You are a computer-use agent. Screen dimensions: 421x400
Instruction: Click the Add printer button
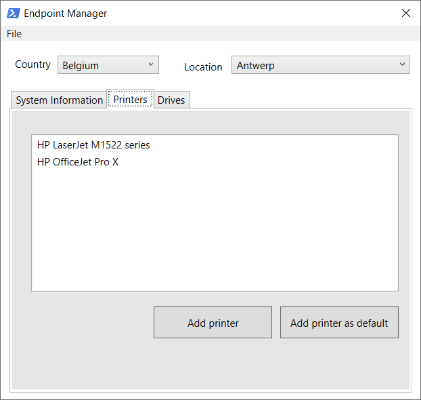coord(213,322)
